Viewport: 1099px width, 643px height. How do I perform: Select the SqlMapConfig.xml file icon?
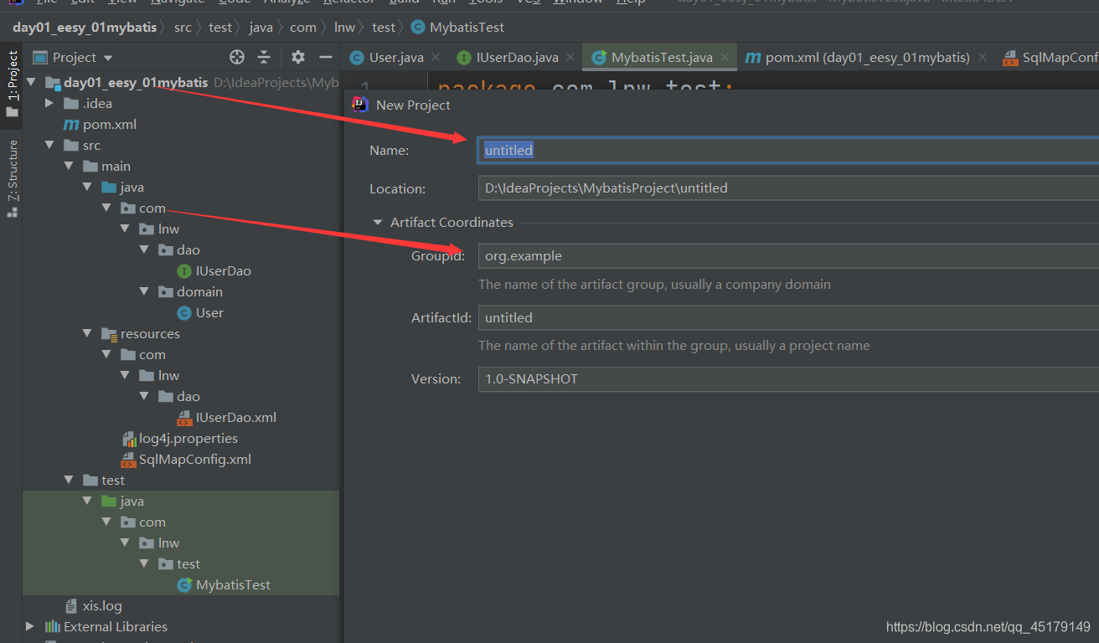128,459
